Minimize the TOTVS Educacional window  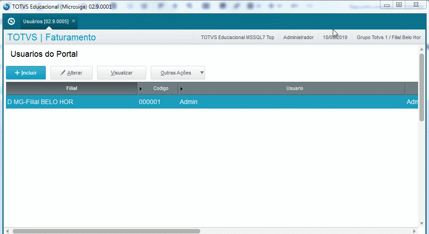click(x=387, y=5)
